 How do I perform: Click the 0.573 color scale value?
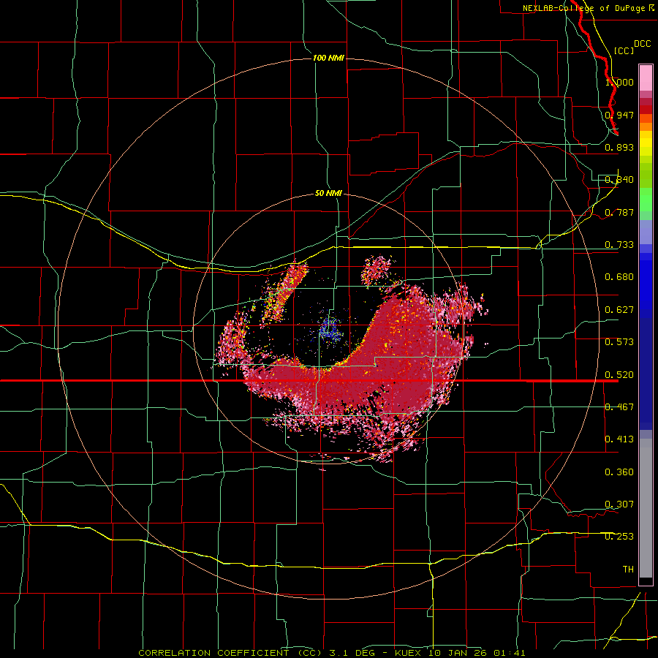click(x=619, y=341)
